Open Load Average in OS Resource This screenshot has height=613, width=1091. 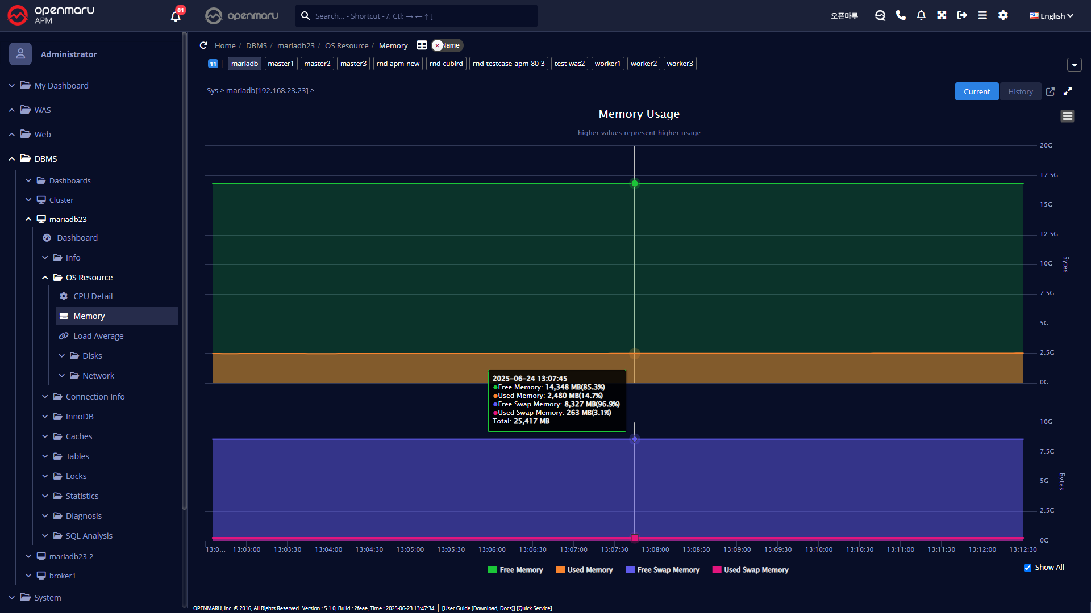[98, 336]
